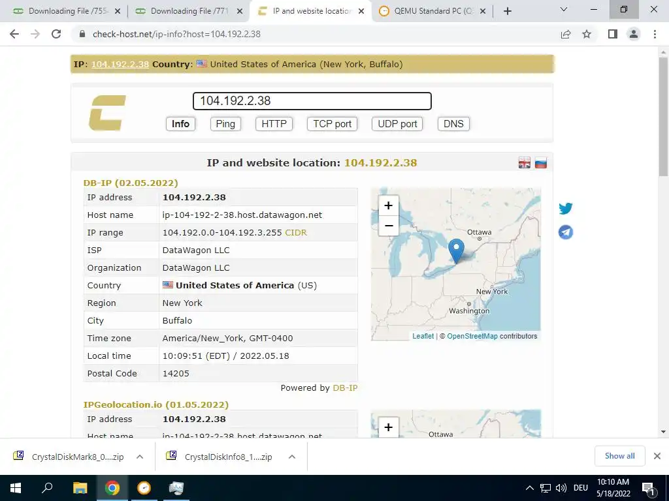Viewport: 669px width, 501px height.
Task: Open the DB-IP powered by link
Action: (345, 387)
